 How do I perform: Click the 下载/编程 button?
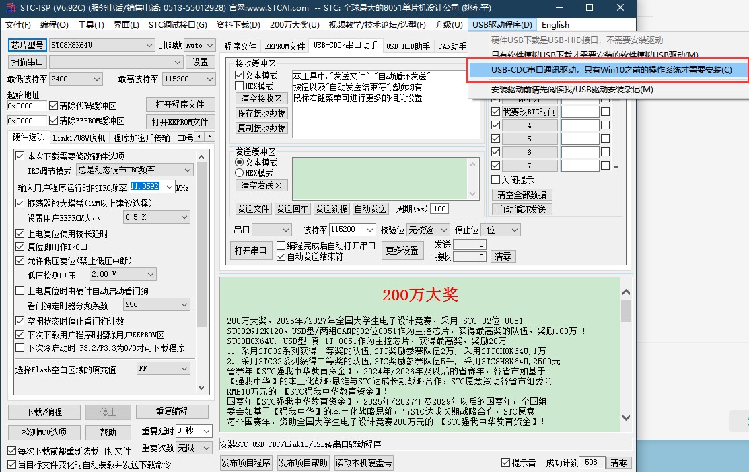click(44, 412)
